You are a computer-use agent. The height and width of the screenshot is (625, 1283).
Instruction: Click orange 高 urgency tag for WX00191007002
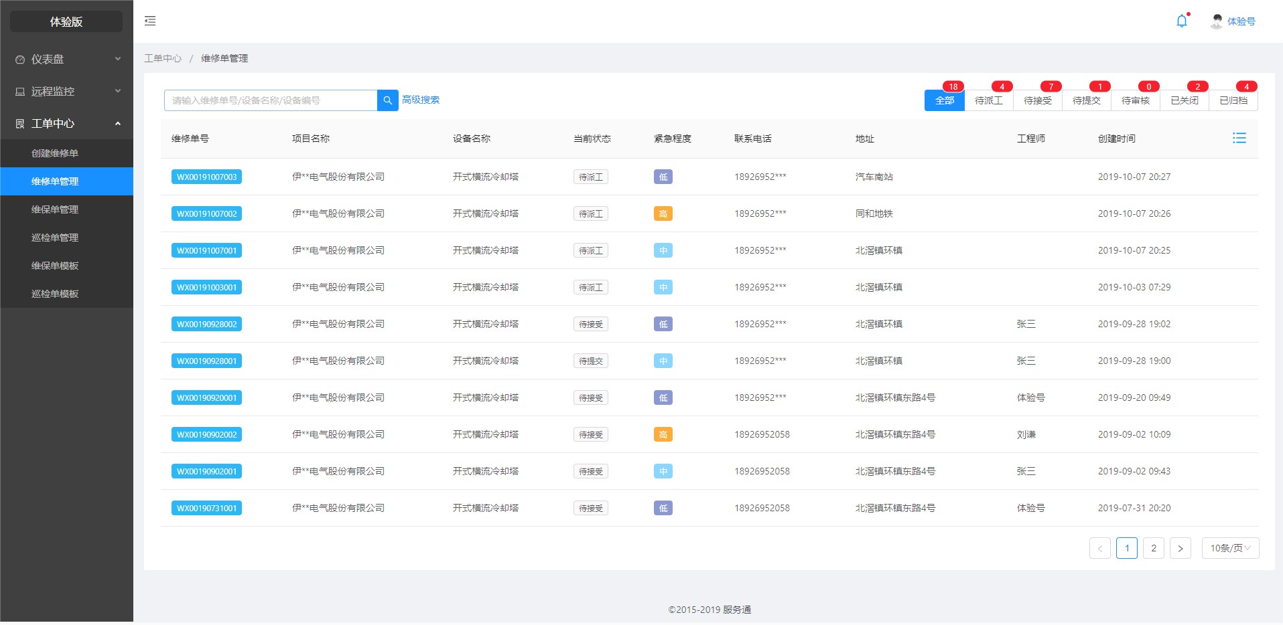[x=663, y=213]
